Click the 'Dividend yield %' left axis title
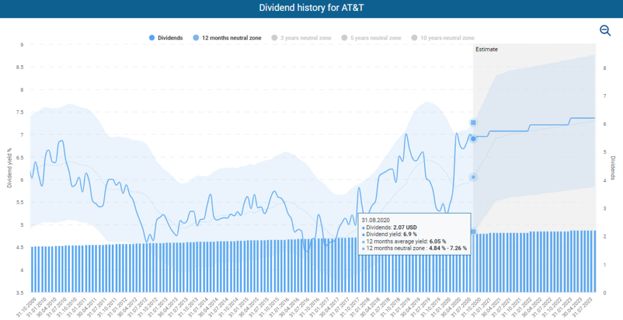This screenshot has width=623, height=320. point(9,168)
